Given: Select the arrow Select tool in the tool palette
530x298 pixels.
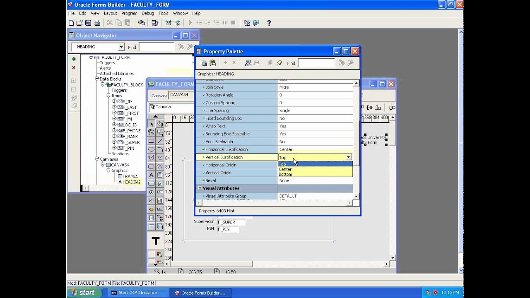Looking at the screenshot, I should point(152,124).
